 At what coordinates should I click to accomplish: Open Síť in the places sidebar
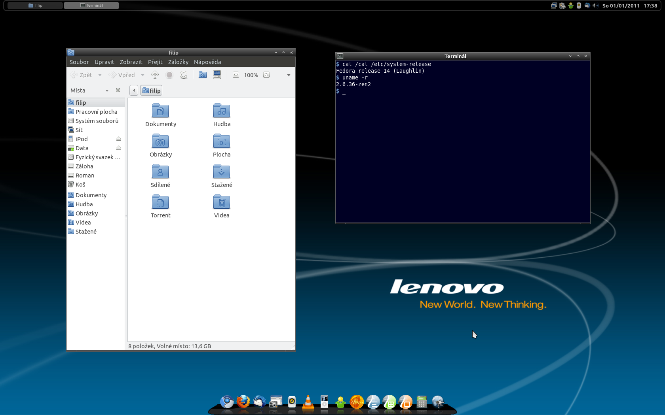pyautogui.click(x=96, y=130)
